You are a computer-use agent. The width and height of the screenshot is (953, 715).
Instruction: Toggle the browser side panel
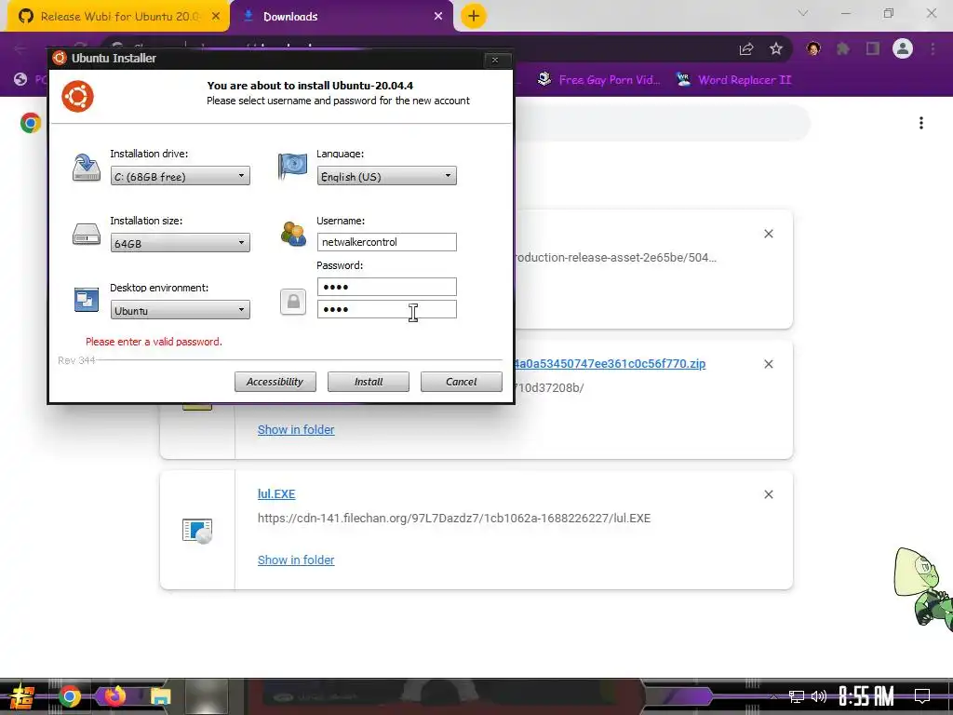pyautogui.click(x=873, y=48)
